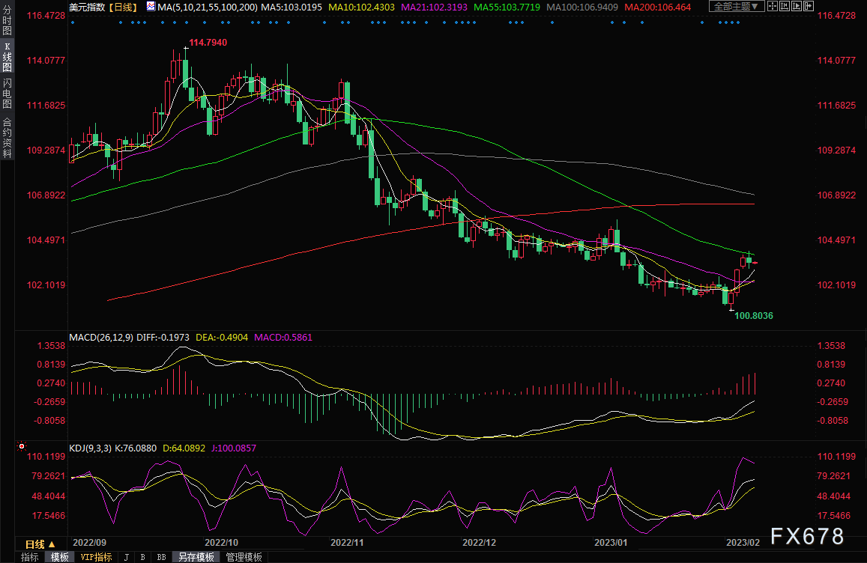This screenshot has height=563, width=867.
Task: Click the J:100.0857 value
Action: 234,448
